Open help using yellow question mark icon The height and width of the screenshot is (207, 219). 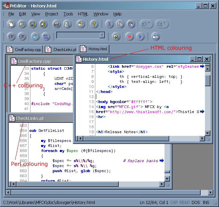pyautogui.click(x=94, y=24)
